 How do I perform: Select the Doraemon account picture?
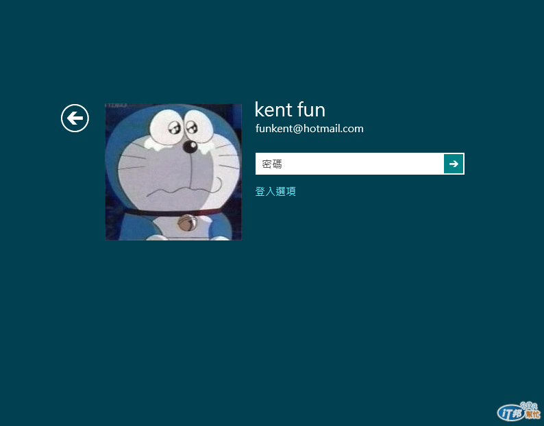173,172
